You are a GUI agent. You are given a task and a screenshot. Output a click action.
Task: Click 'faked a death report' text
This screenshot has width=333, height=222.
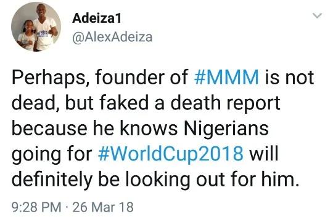pyautogui.click(x=190, y=103)
